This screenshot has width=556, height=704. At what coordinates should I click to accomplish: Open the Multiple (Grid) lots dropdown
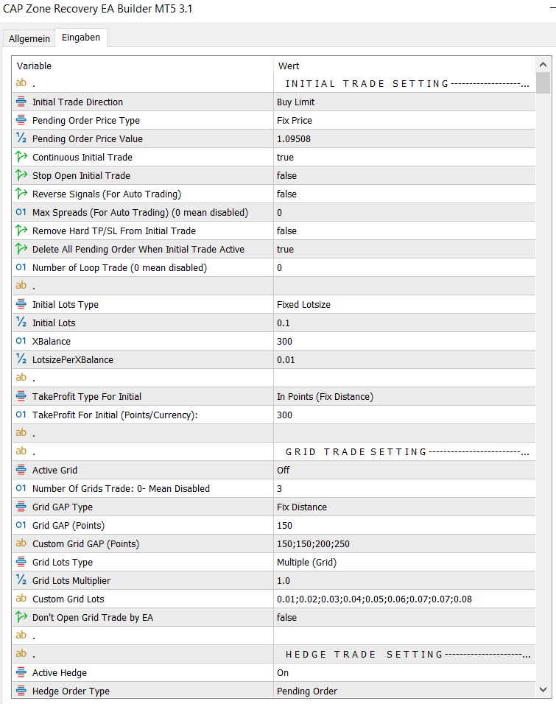(404, 562)
